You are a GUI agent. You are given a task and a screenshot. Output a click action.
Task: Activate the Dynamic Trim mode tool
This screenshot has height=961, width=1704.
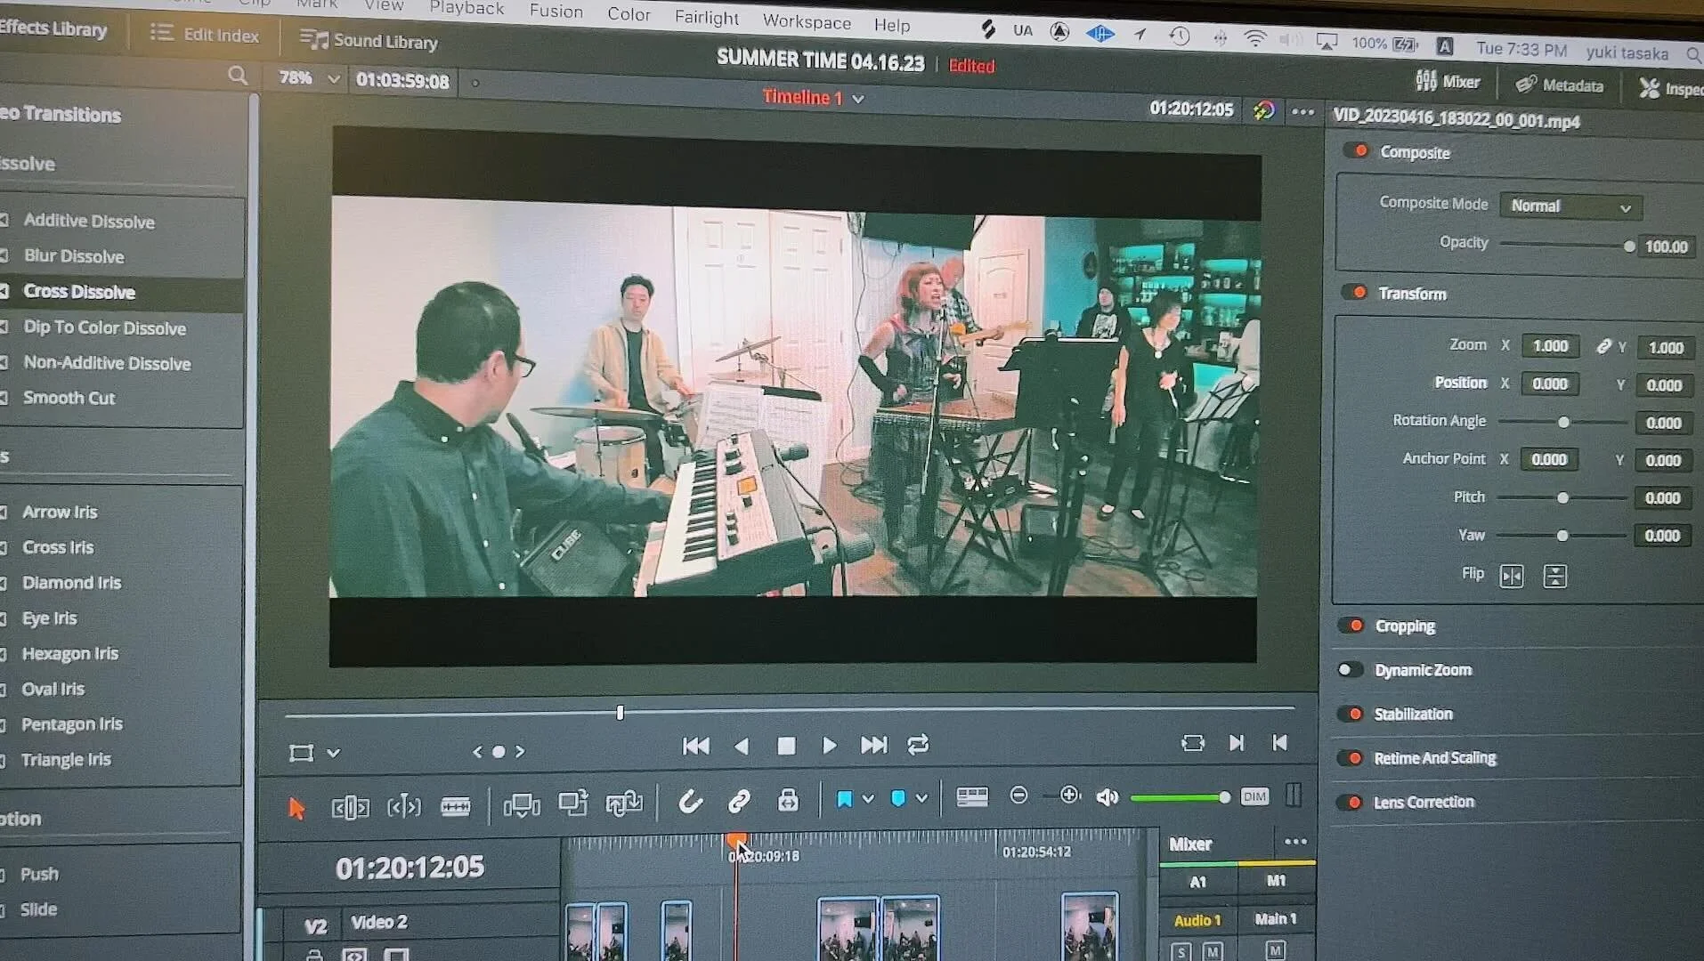403,806
